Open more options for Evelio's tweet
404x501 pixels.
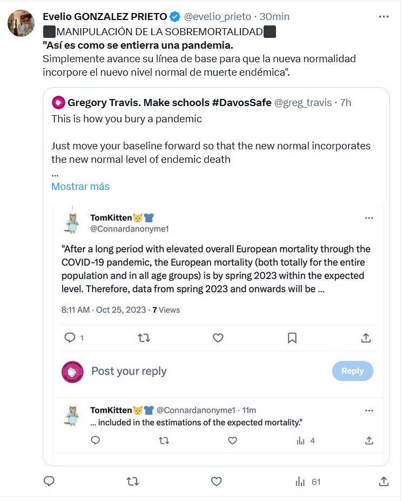point(384,17)
